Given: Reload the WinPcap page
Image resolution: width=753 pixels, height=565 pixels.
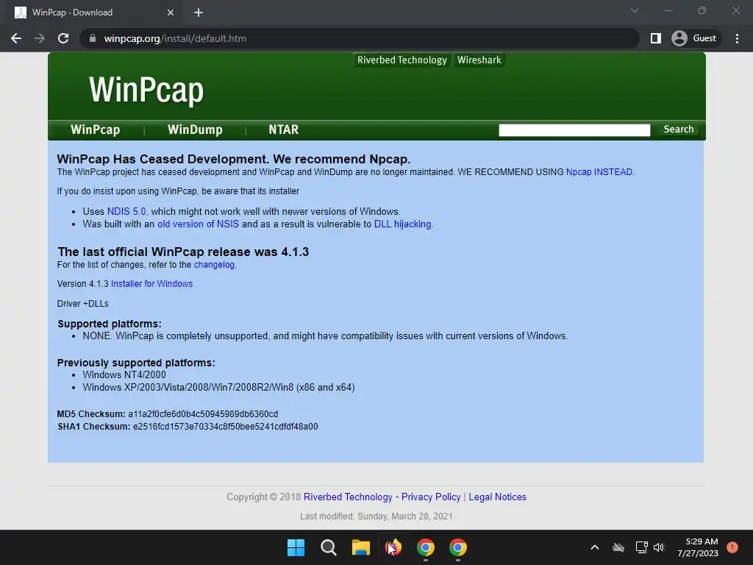Looking at the screenshot, I should point(63,38).
